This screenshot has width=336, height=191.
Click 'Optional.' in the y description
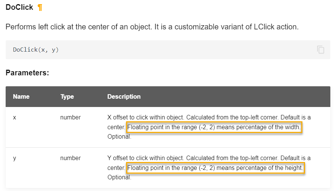(x=119, y=177)
